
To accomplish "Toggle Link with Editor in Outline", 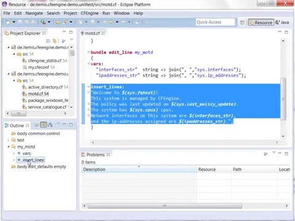I will 44,125.
